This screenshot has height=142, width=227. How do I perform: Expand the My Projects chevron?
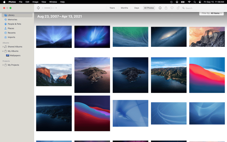tap(3, 65)
